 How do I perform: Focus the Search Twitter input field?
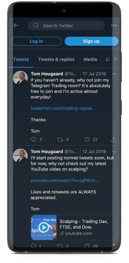click(x=66, y=26)
